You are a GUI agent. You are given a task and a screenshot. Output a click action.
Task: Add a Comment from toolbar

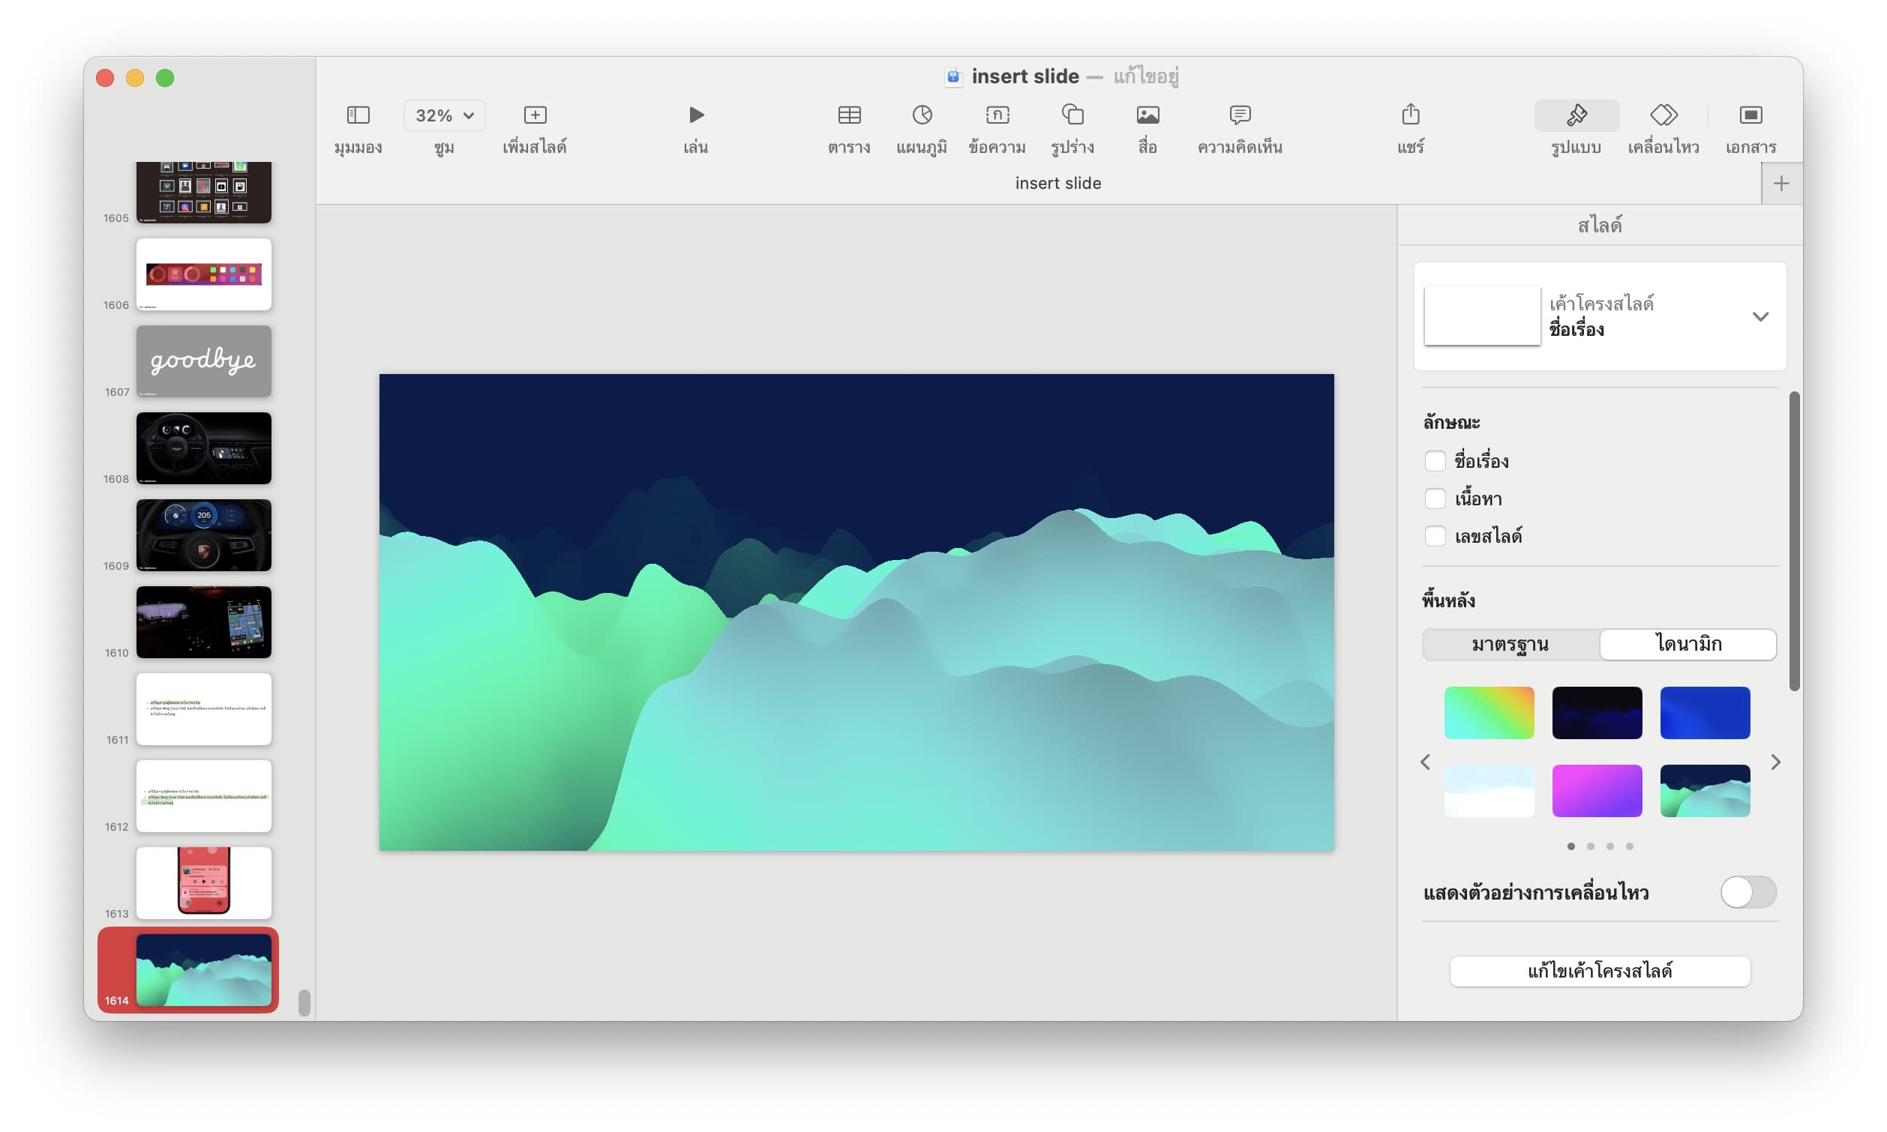click(1239, 115)
